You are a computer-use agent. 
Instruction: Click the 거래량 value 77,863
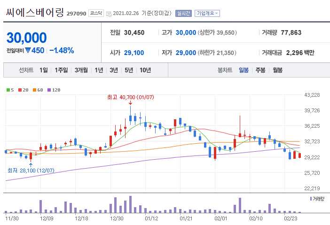[291, 32]
